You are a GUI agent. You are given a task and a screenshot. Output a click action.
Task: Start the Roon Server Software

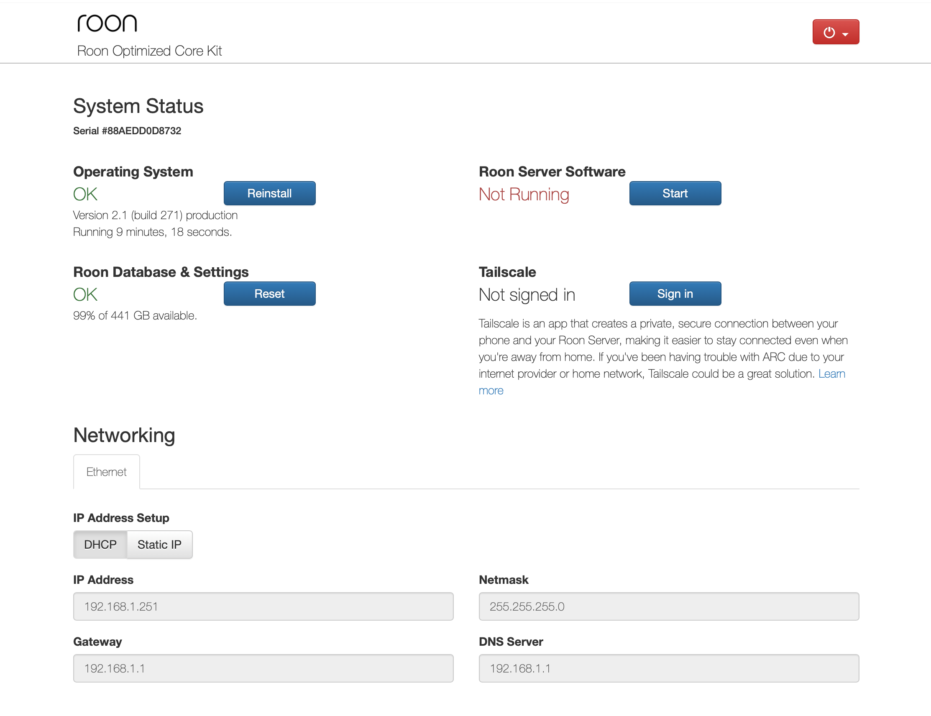(x=675, y=194)
